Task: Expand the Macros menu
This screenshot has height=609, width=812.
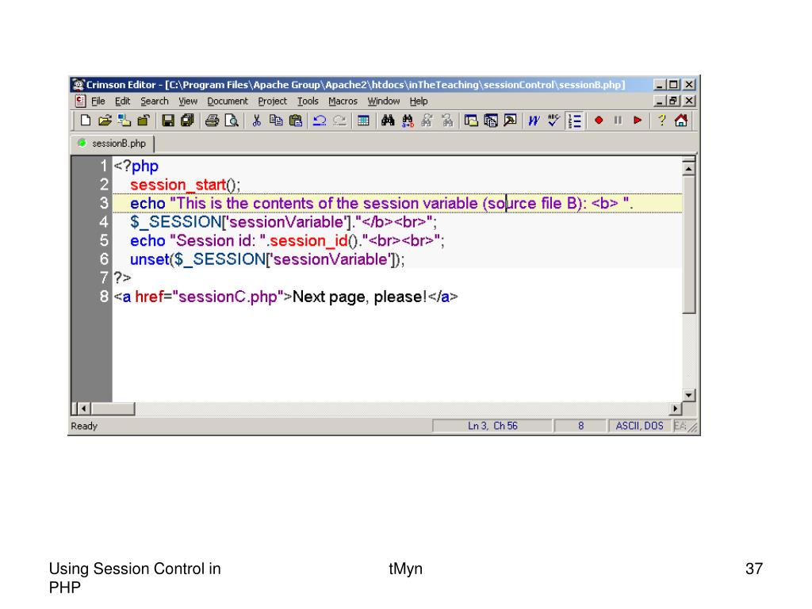Action: (343, 101)
